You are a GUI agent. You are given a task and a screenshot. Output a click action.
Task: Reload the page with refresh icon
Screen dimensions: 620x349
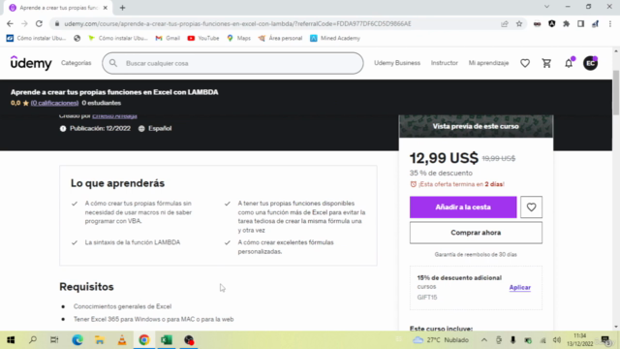click(39, 23)
